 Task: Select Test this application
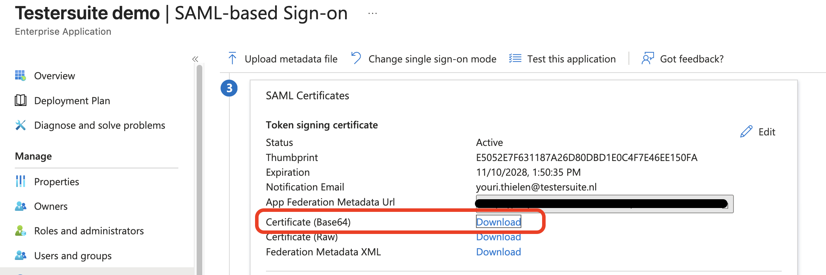click(x=562, y=59)
